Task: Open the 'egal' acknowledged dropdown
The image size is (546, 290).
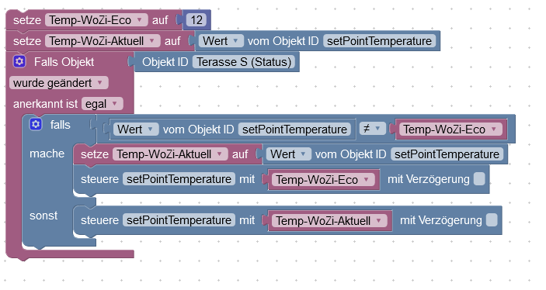Action: (103, 104)
